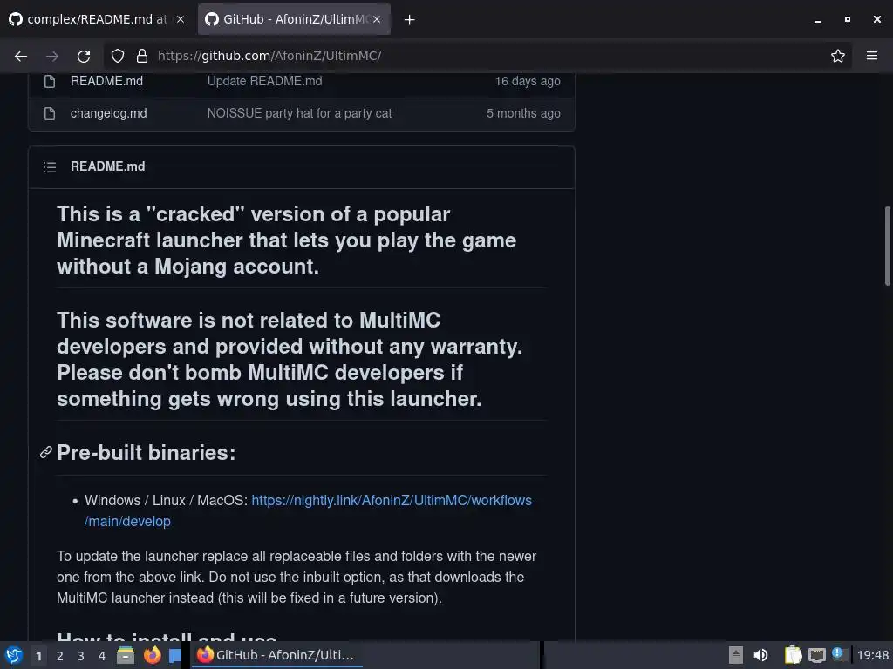The image size is (893, 669).
Task: Launch file manager from the panel
Action: [x=126, y=655]
